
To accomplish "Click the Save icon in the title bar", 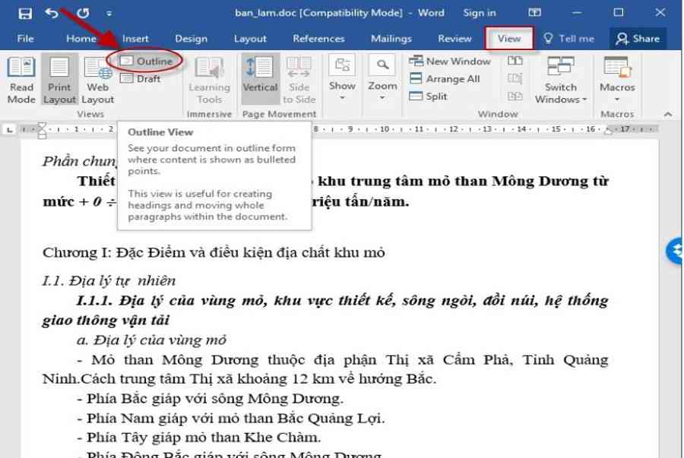I will [25, 13].
